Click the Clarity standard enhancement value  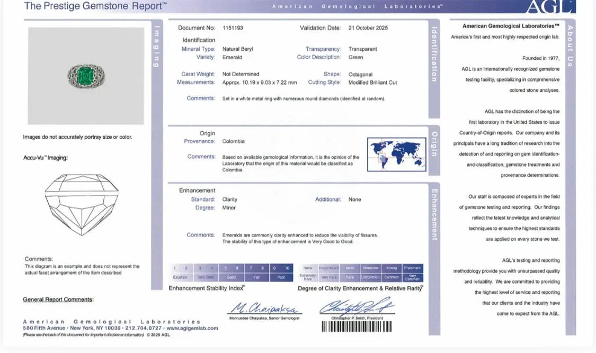229,200
